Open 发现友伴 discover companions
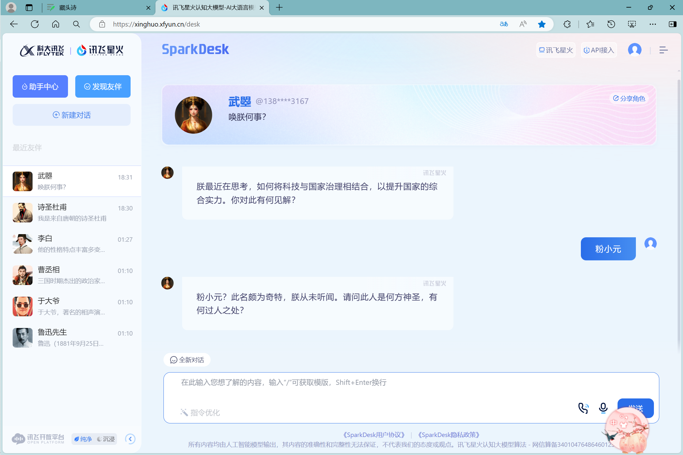 [103, 86]
